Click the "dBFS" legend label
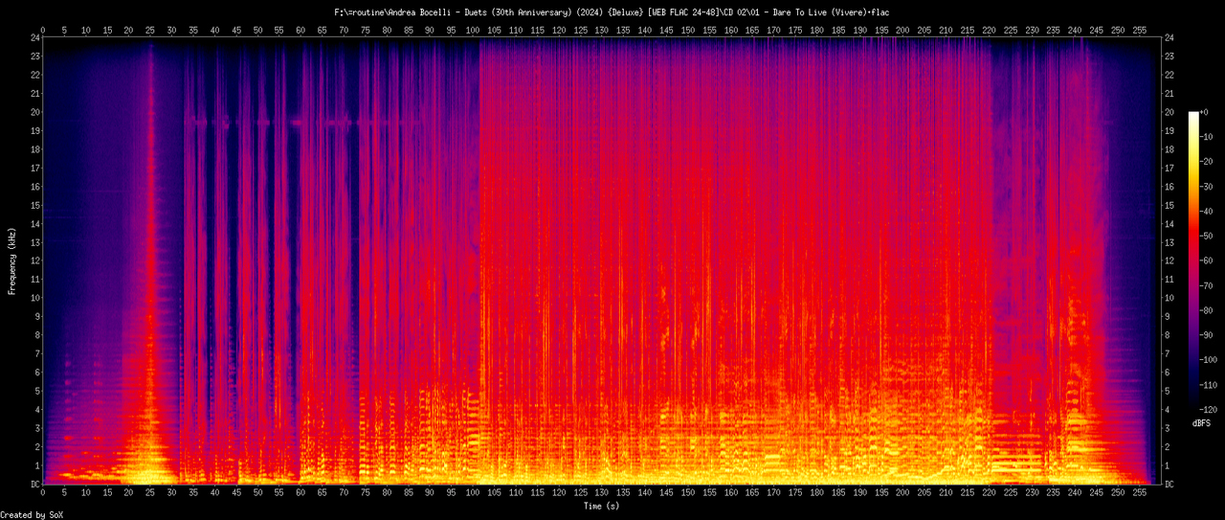This screenshot has height=520, width=1225. tap(1202, 422)
